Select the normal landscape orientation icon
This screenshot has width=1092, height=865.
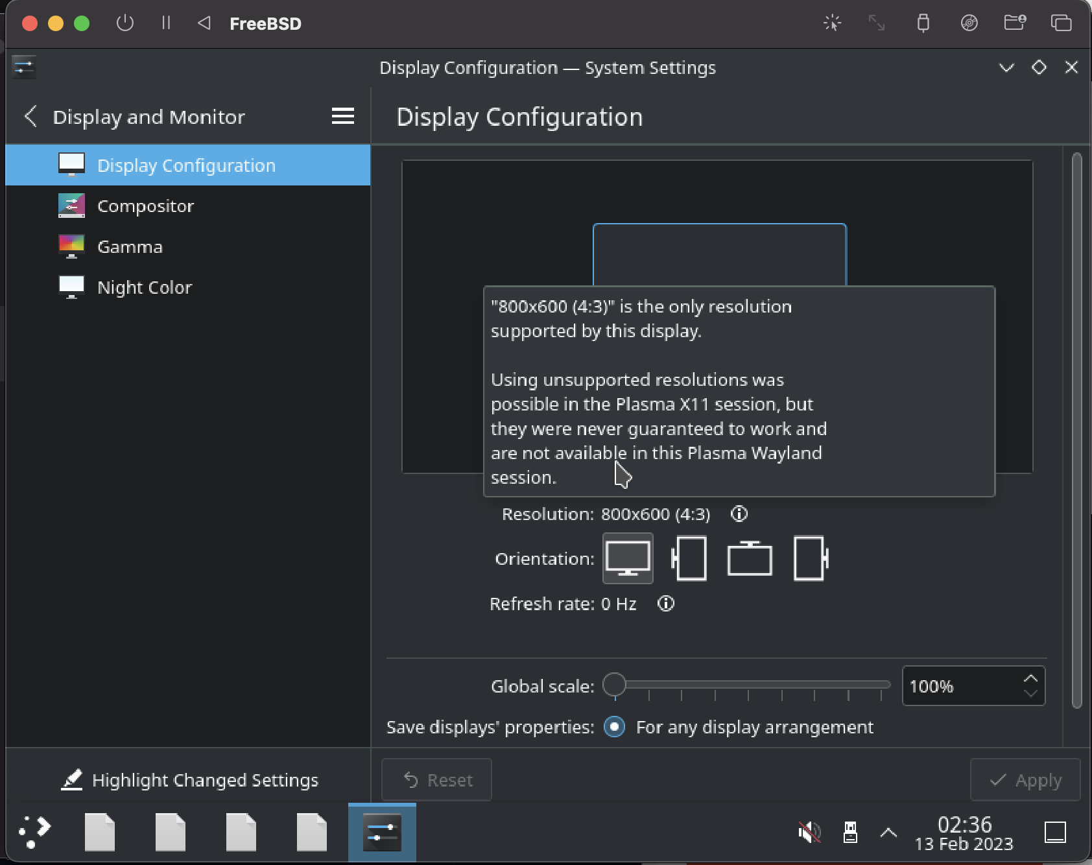[627, 558]
